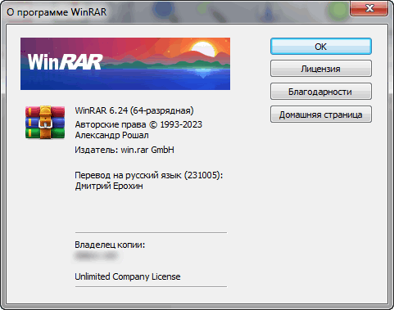Click the Издатель: win.rar GmbH text

click(x=125, y=150)
